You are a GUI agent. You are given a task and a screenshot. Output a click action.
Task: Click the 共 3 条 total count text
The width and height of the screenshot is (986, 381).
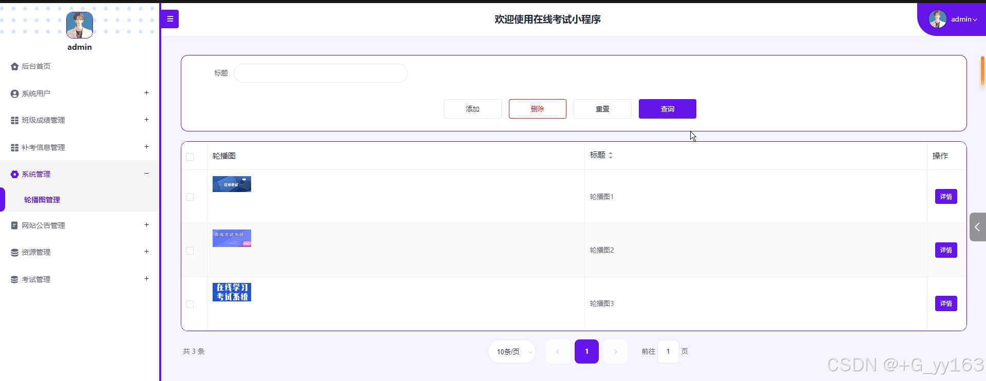[194, 352]
